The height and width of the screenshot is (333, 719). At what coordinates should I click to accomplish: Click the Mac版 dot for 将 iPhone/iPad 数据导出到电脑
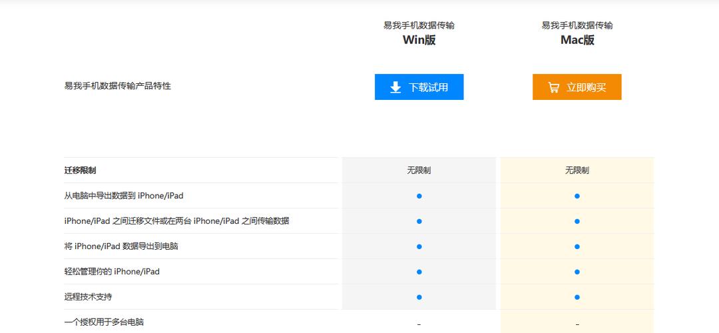point(577,246)
